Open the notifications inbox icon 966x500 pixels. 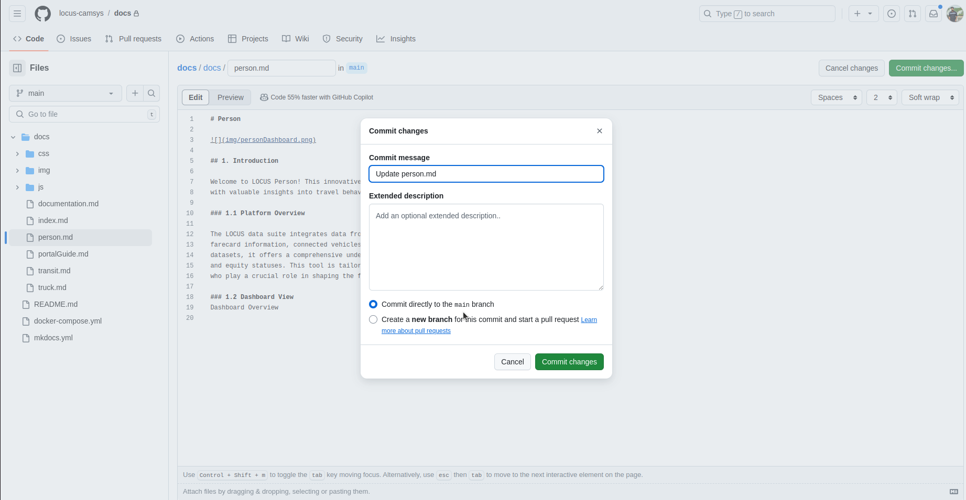934,14
